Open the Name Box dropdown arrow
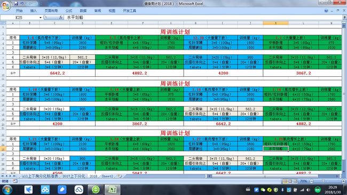Image resolution: width=347 pixels, height=195 pixels. (x=41, y=18)
